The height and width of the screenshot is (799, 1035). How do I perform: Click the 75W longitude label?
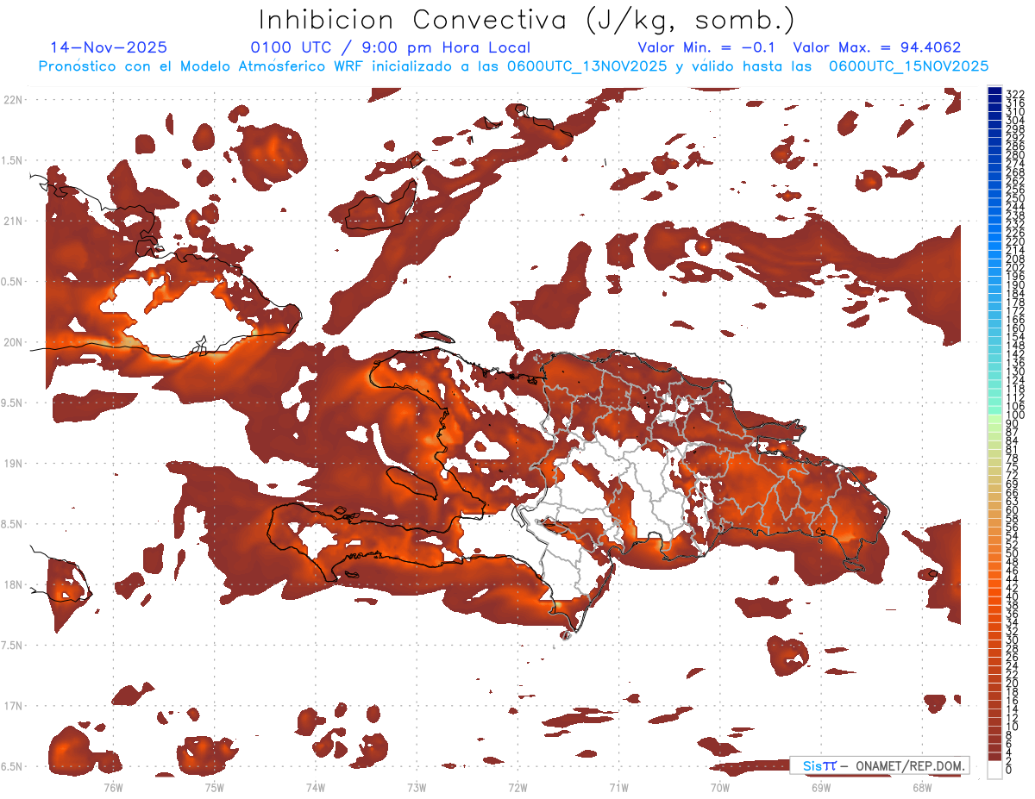214,786
